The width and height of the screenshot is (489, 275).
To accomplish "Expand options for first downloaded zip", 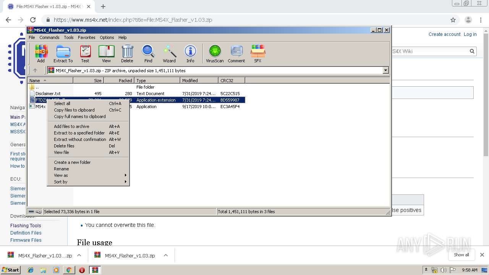I will click(79, 255).
